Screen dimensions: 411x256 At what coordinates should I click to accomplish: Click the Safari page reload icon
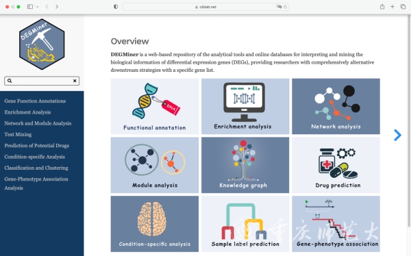pos(285,7)
